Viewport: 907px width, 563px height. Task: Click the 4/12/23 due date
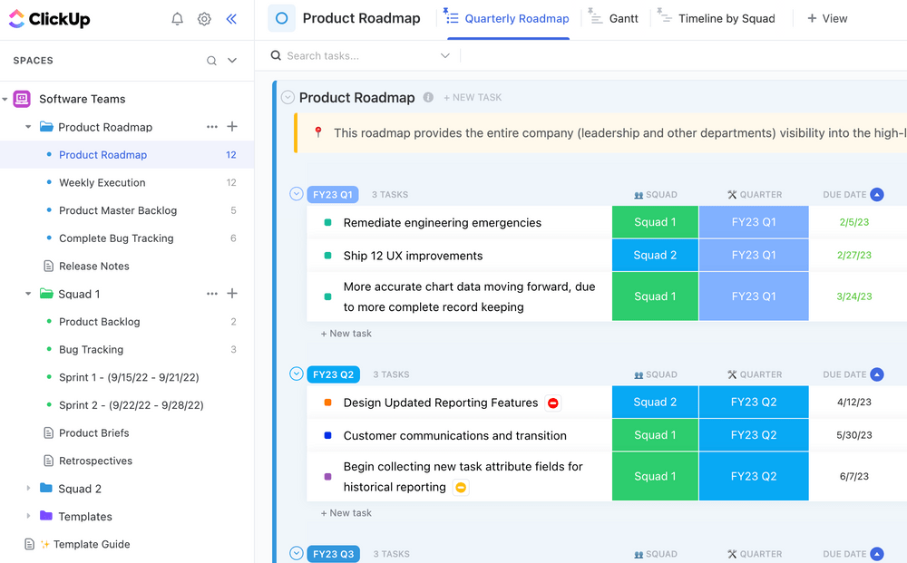[x=853, y=402]
